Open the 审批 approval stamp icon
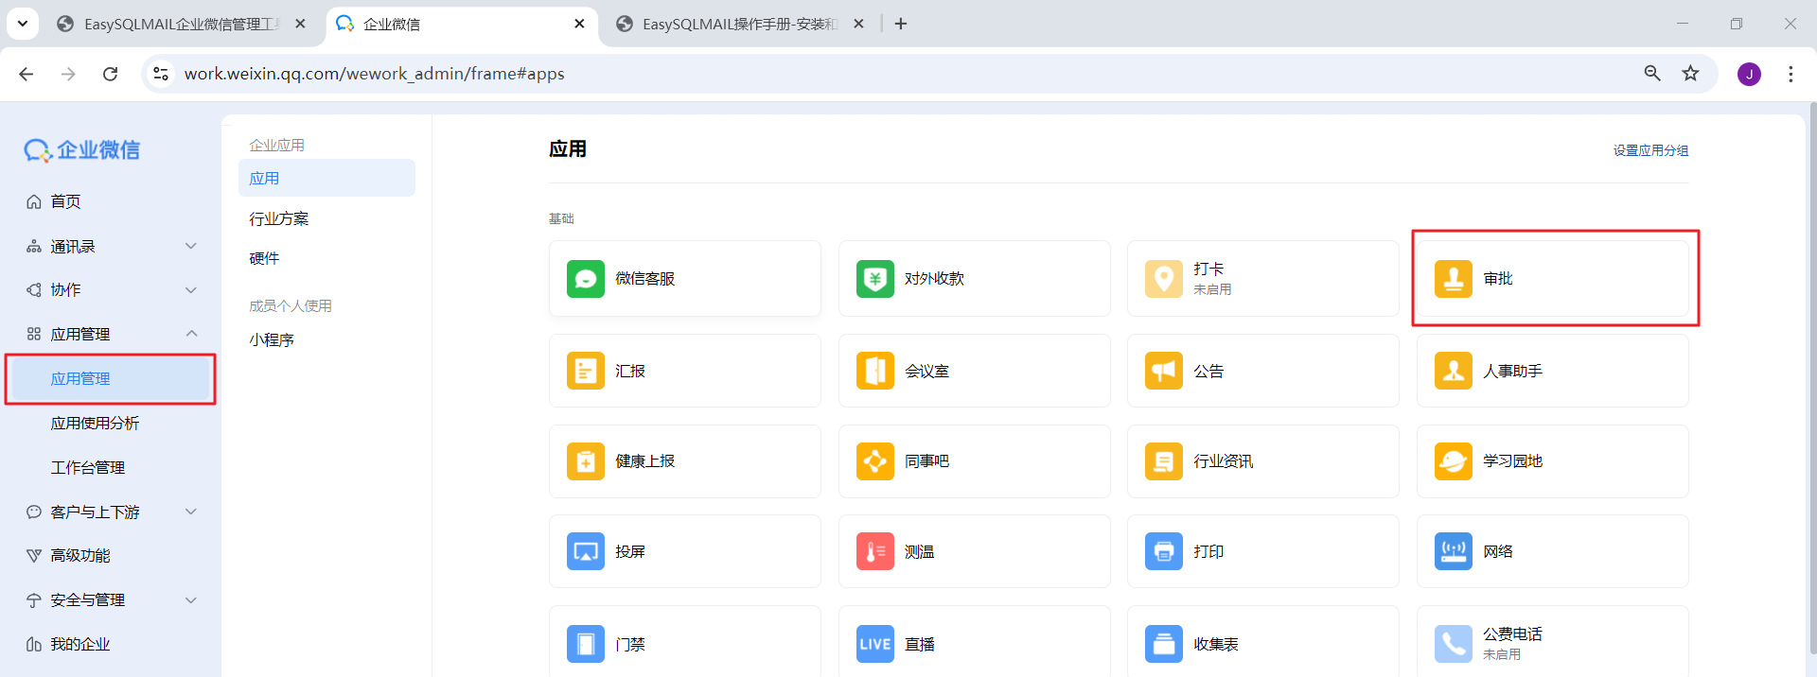Viewport: 1817px width, 677px height. point(1453,279)
